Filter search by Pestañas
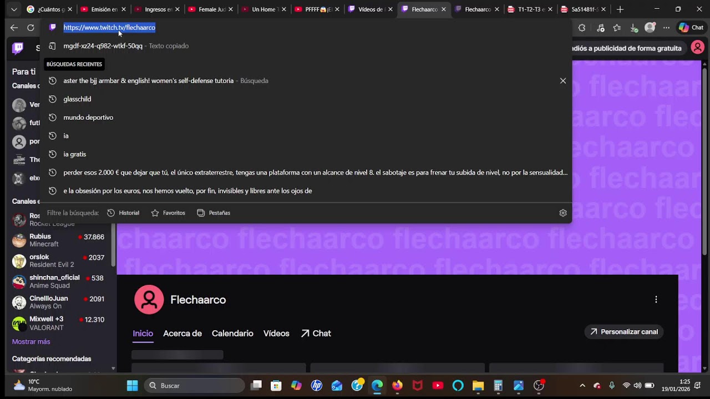This screenshot has width=710, height=399. (214, 213)
